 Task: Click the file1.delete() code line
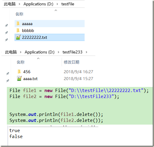click(56, 114)
